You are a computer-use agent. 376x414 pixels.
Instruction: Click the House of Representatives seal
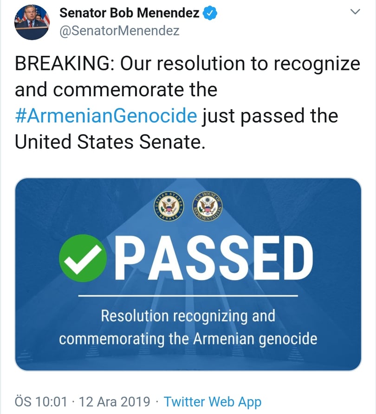[207, 206]
